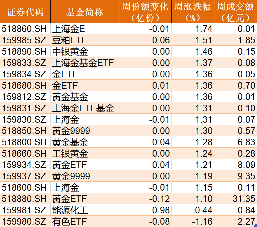Click weekly change value -1.16
Viewport: 257px width, 227px height.
pyautogui.click(x=202, y=221)
